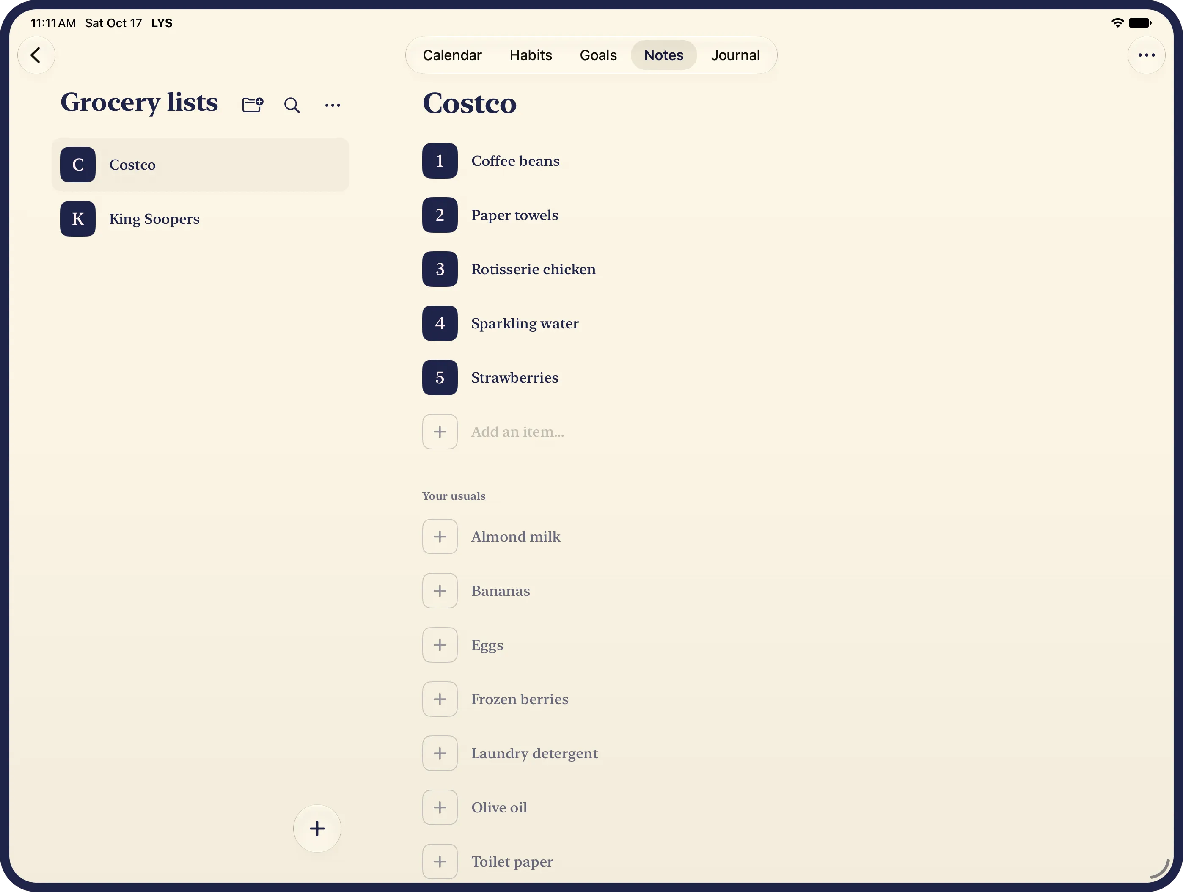The width and height of the screenshot is (1183, 892).
Task: Switch to the Habits tab
Action: (x=531, y=55)
